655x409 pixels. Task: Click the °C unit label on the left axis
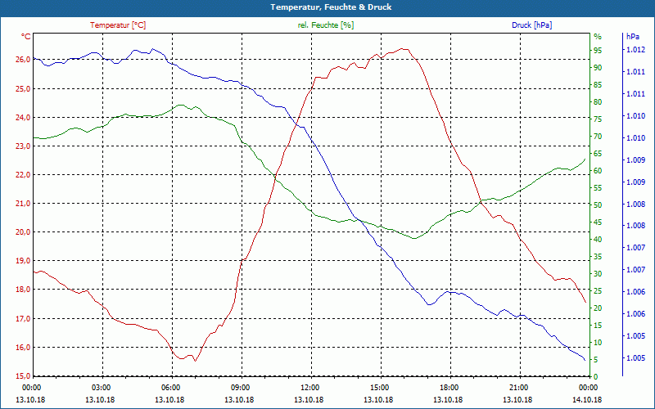click(25, 37)
